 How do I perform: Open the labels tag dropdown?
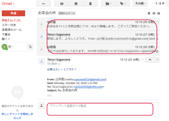123,4
